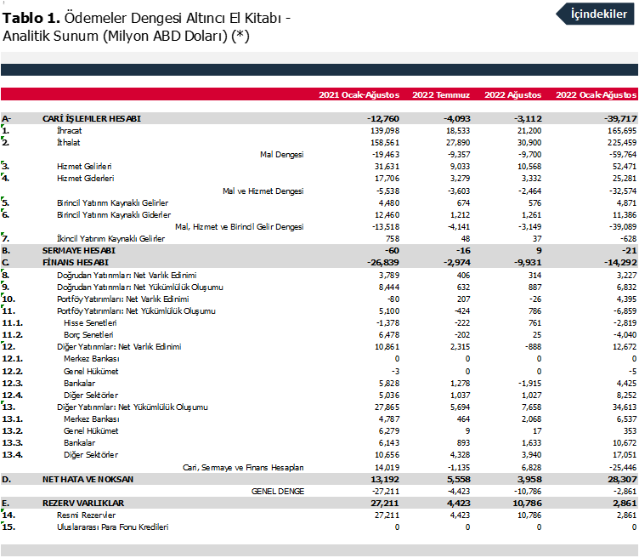Click Diğer Sektörler in row 13.4
639x558 pixels.
91,454
